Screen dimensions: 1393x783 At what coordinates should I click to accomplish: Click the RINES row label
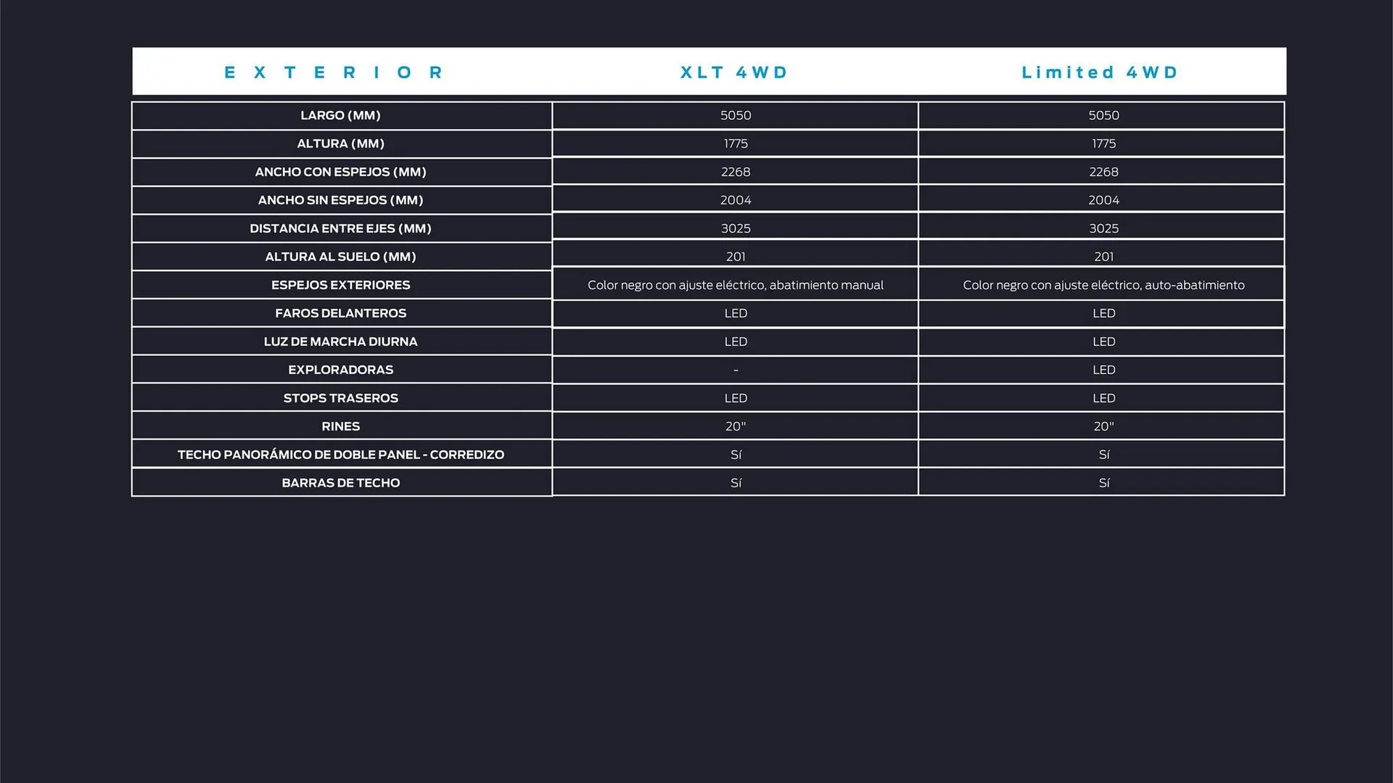340,426
